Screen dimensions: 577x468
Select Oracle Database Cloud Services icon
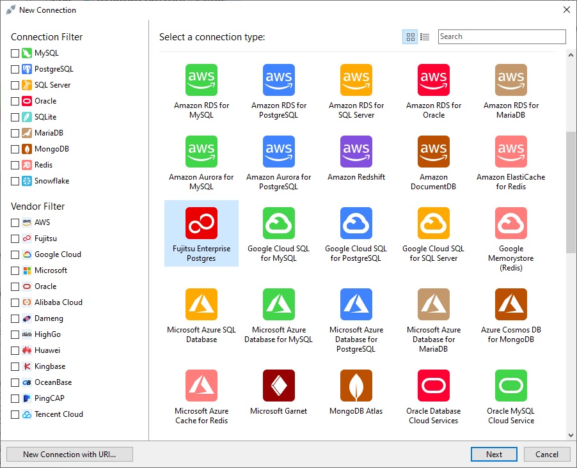click(x=434, y=386)
